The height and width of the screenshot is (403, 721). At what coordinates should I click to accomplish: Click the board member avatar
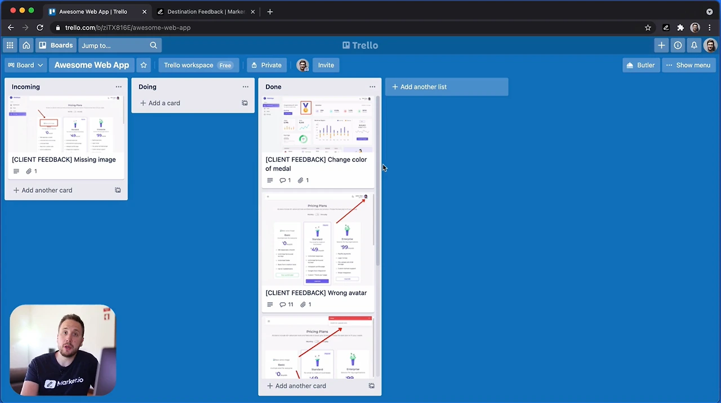[x=303, y=65]
